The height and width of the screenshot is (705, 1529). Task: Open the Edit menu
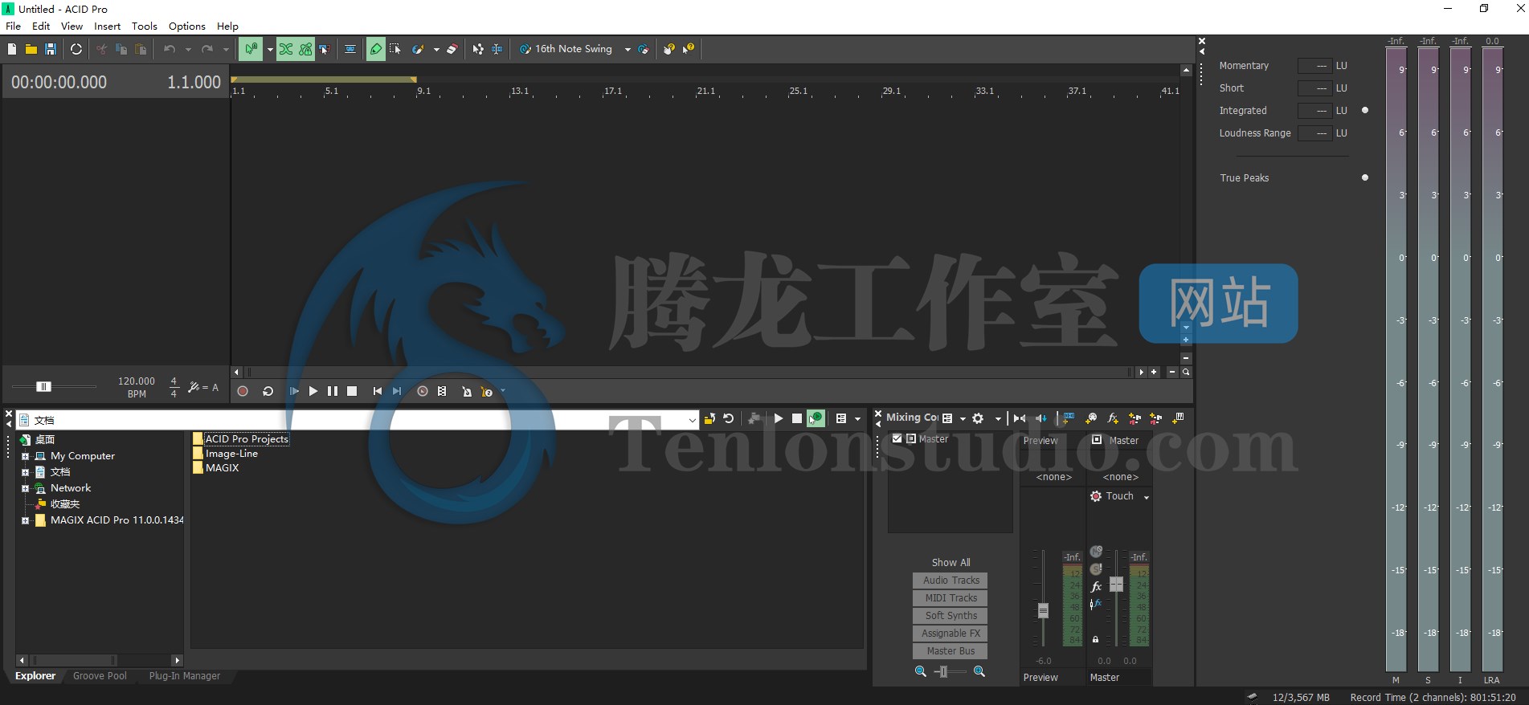(41, 26)
